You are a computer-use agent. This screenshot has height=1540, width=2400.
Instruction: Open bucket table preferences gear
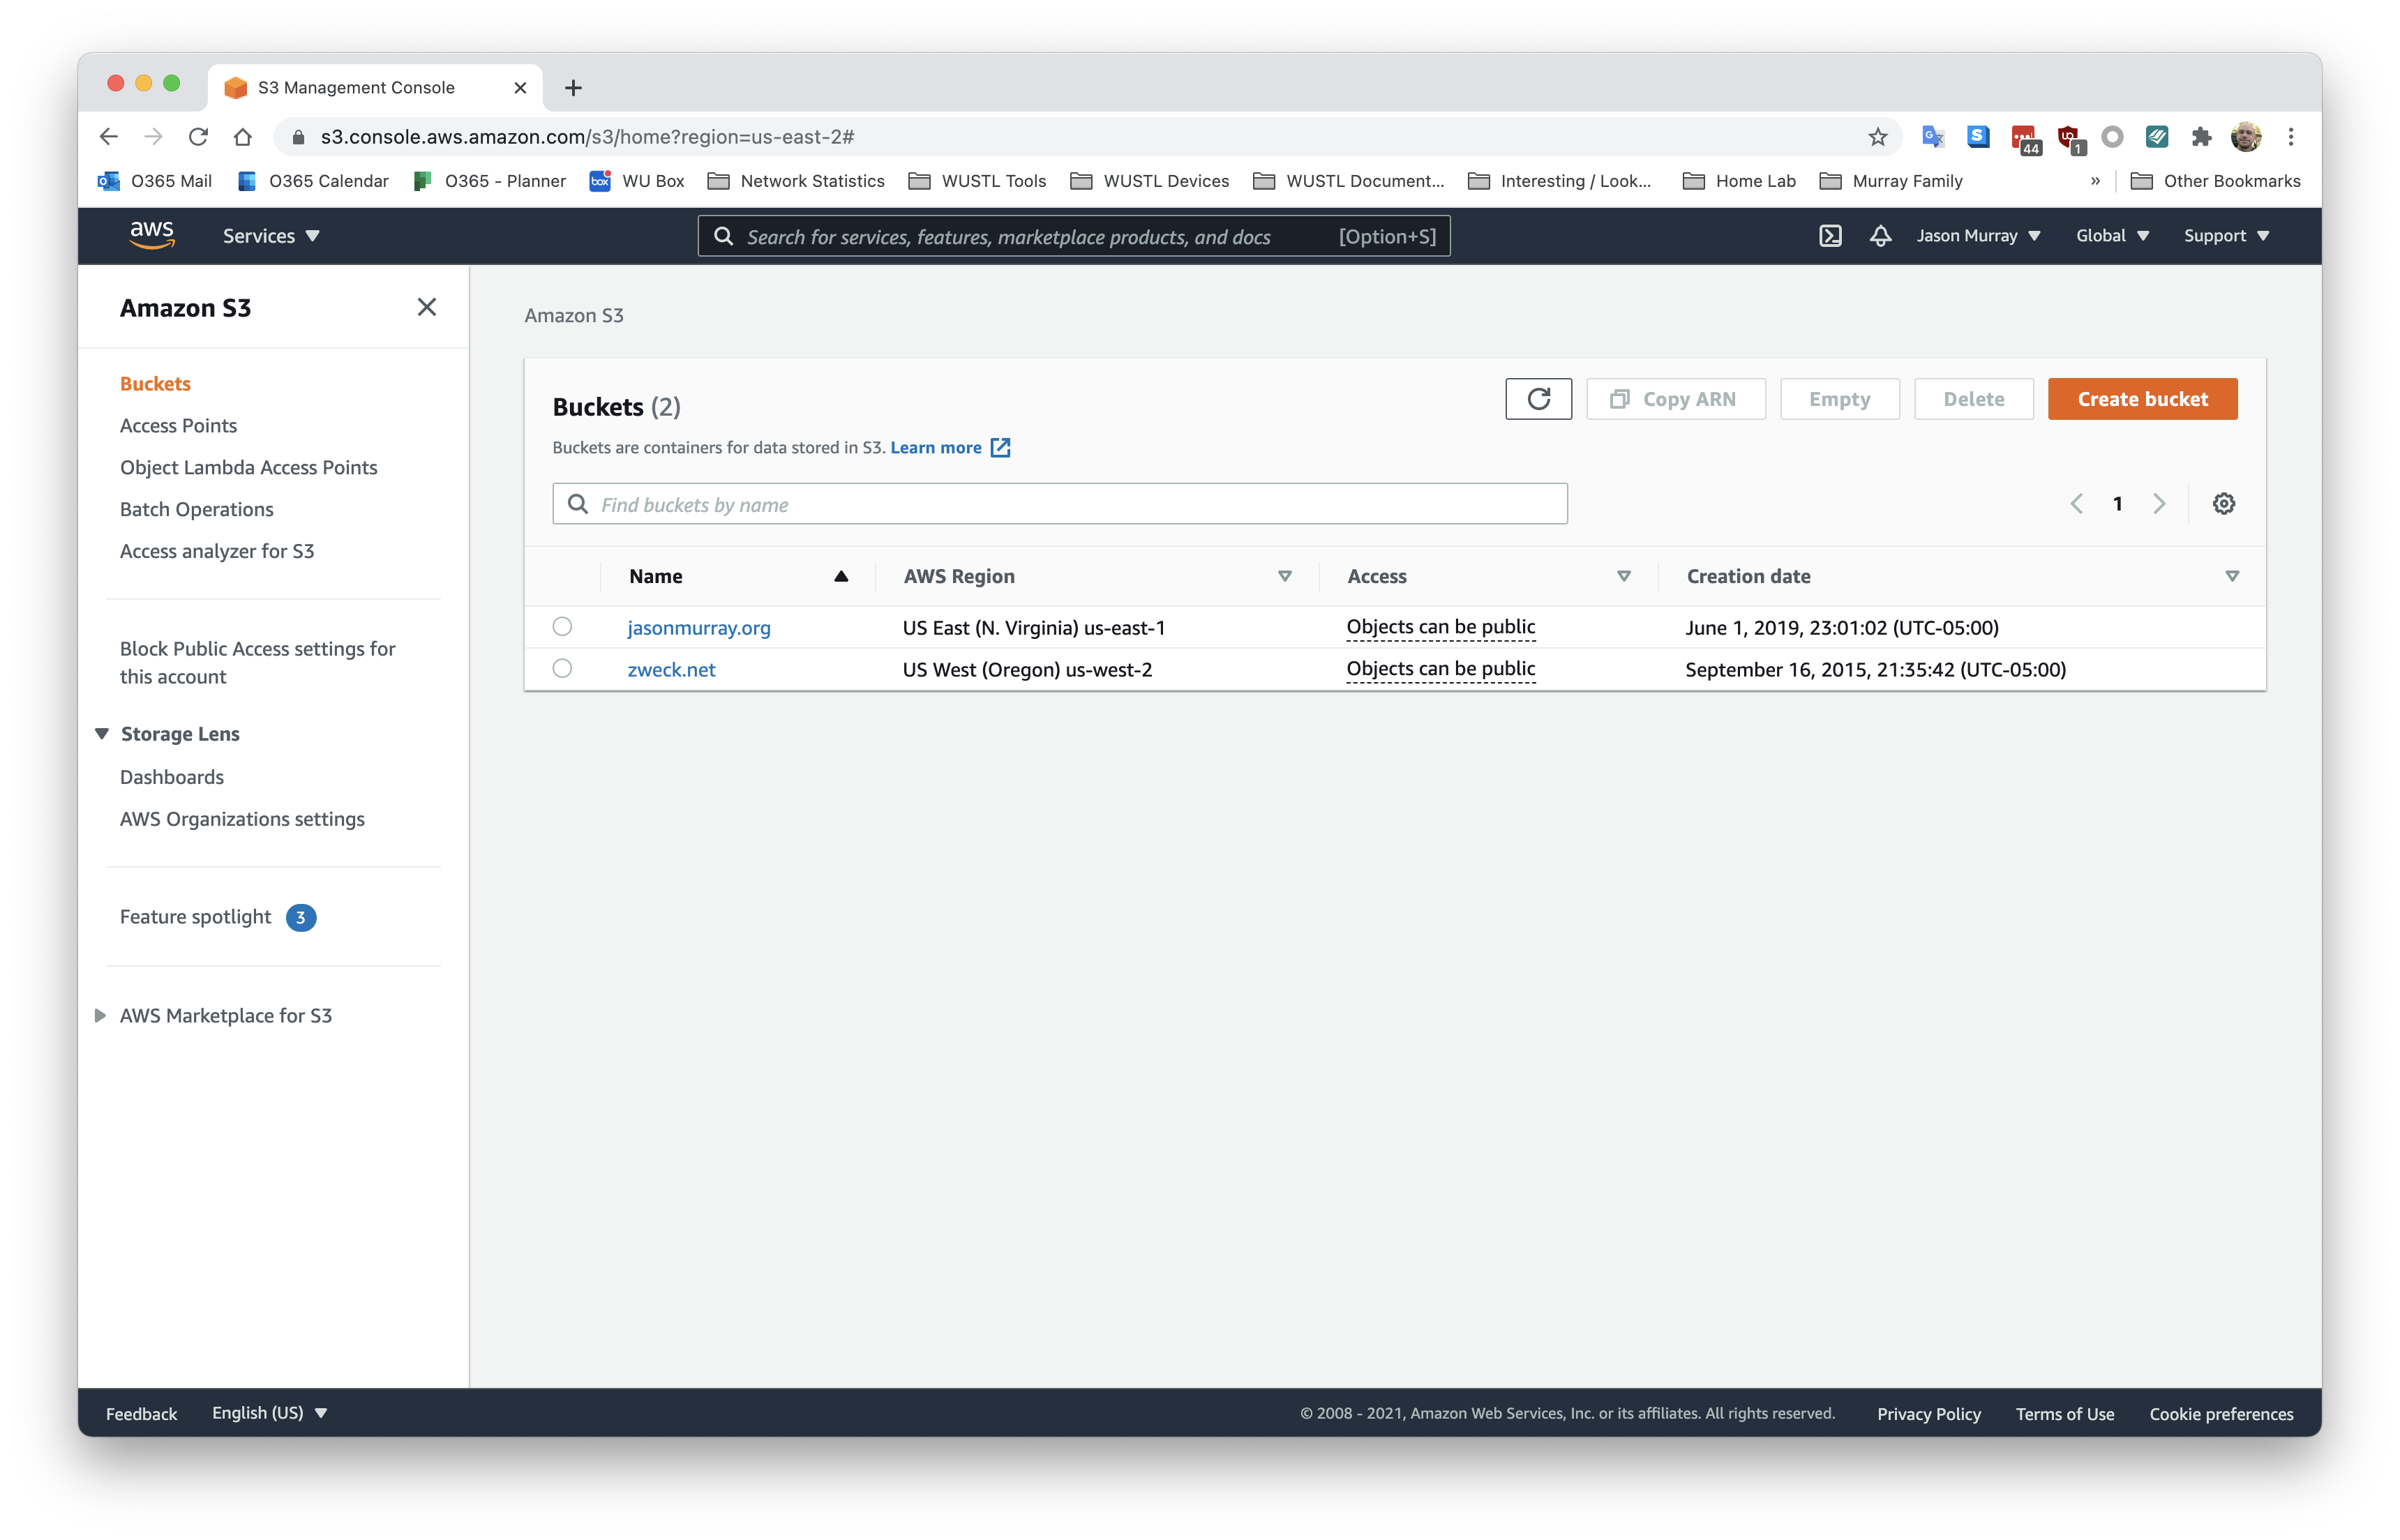click(x=2223, y=504)
